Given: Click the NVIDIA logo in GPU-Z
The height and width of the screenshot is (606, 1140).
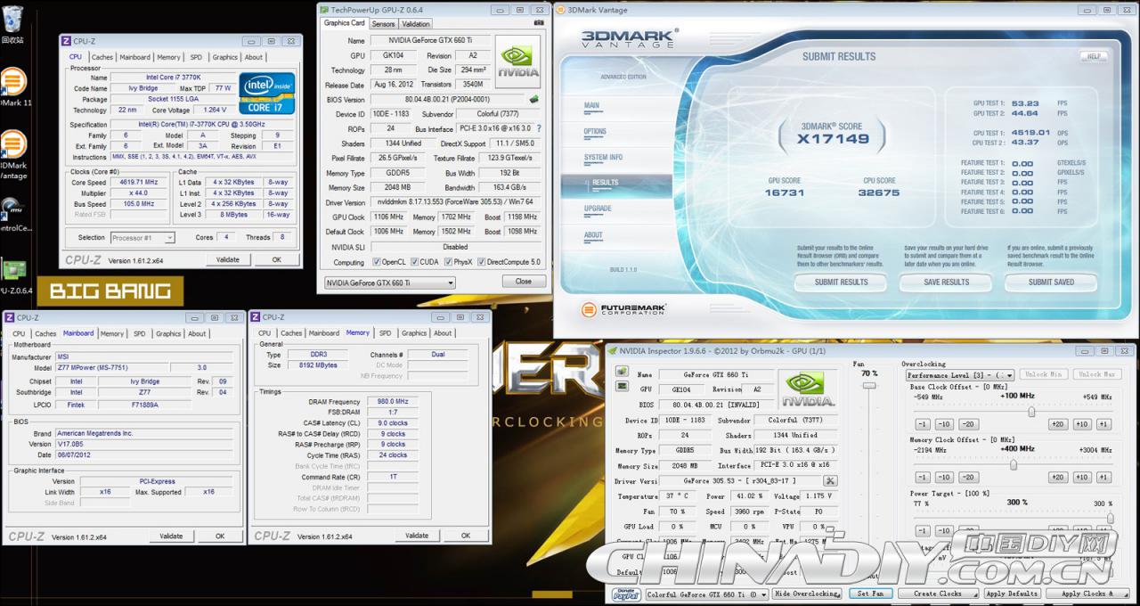Looking at the screenshot, I should (518, 62).
